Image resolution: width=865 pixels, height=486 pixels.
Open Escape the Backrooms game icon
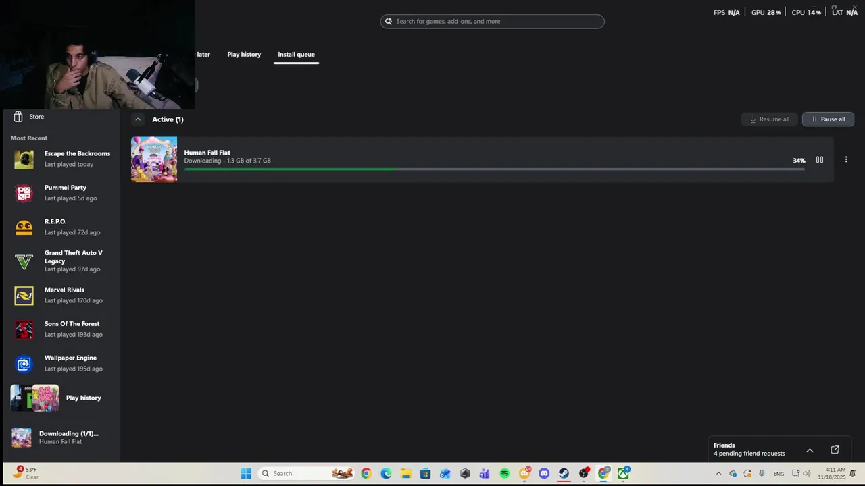pos(24,159)
